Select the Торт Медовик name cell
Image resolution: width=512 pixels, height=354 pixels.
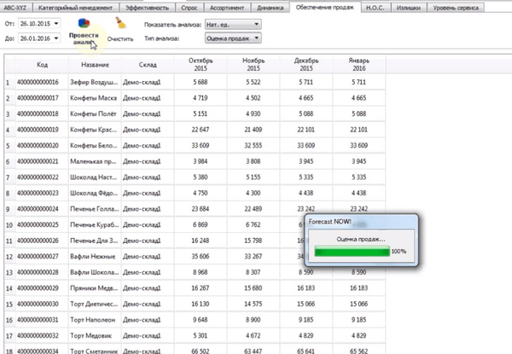point(95,335)
